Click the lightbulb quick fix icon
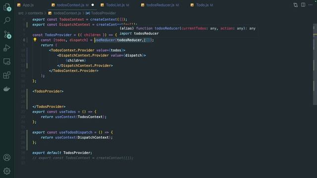The height and width of the screenshot is (178, 317). point(35,40)
